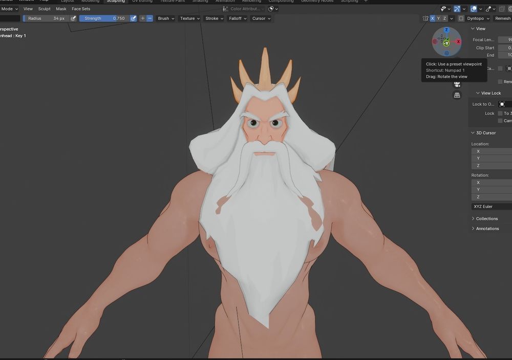Toggle strength pen pressure icon
512x360 pixels.
133,18
